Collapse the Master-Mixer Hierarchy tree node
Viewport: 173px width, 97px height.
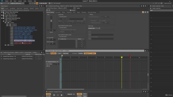tap(2, 12)
